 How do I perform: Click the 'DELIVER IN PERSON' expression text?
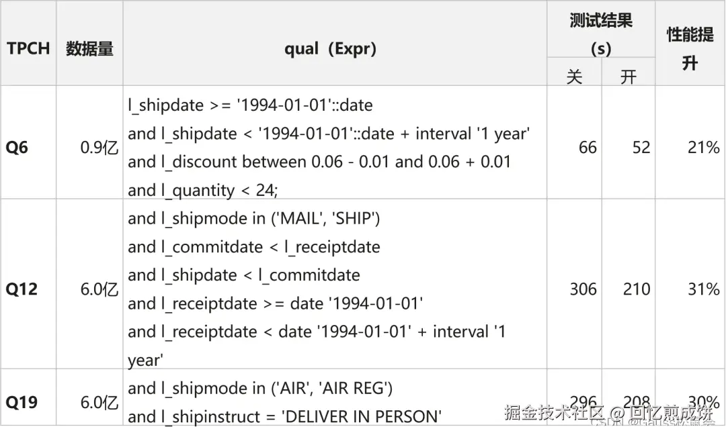point(361,416)
